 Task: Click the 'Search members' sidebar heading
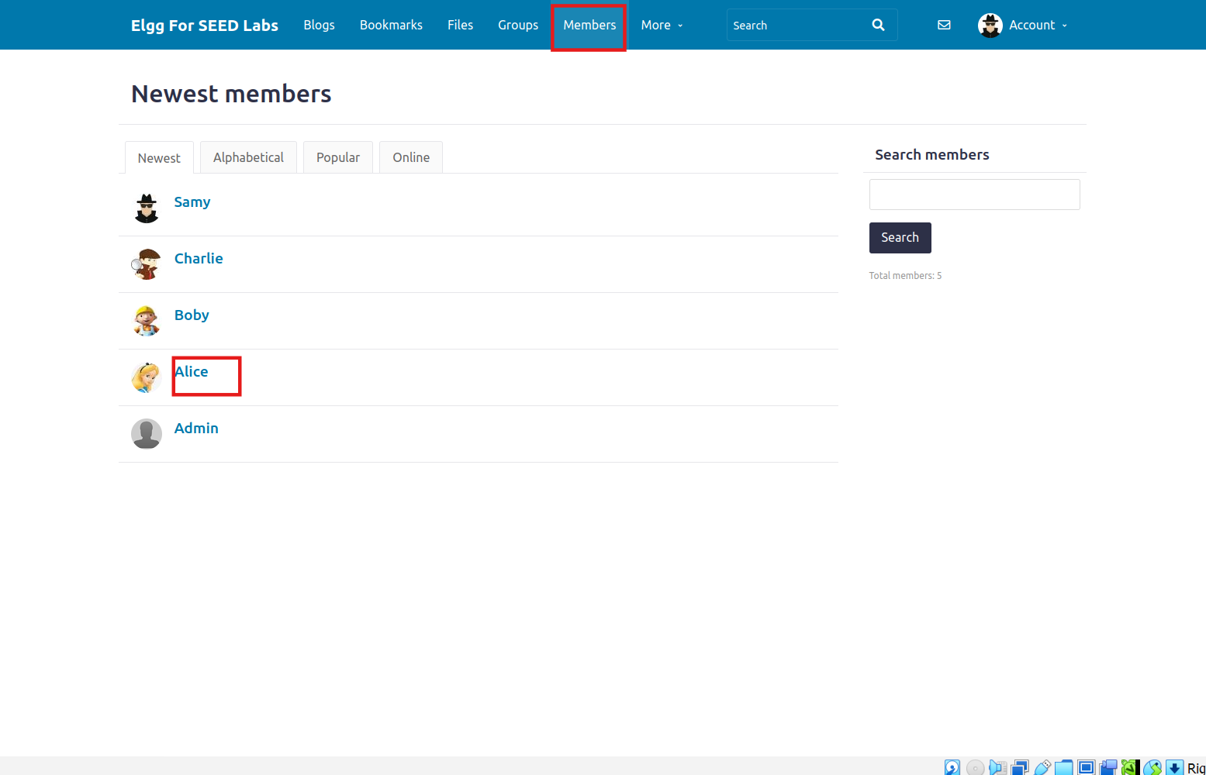(x=932, y=154)
